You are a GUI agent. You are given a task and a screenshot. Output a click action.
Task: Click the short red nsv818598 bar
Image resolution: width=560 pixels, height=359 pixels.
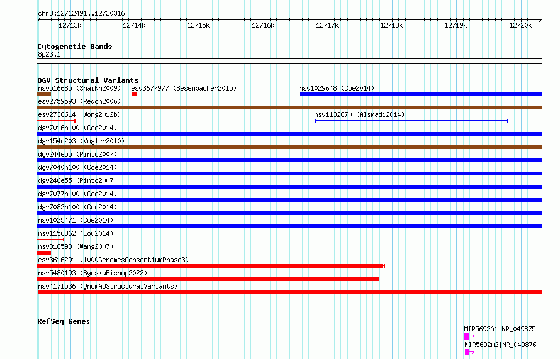coord(44,253)
